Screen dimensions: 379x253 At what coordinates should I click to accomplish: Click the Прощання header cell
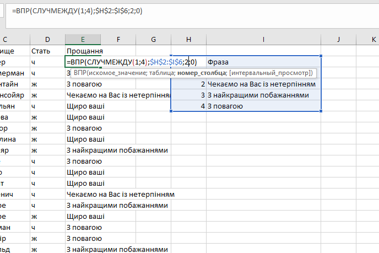(x=82, y=51)
